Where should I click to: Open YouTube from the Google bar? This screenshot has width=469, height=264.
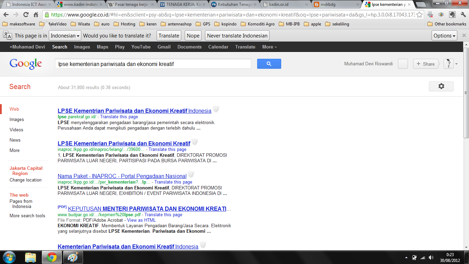(x=141, y=47)
